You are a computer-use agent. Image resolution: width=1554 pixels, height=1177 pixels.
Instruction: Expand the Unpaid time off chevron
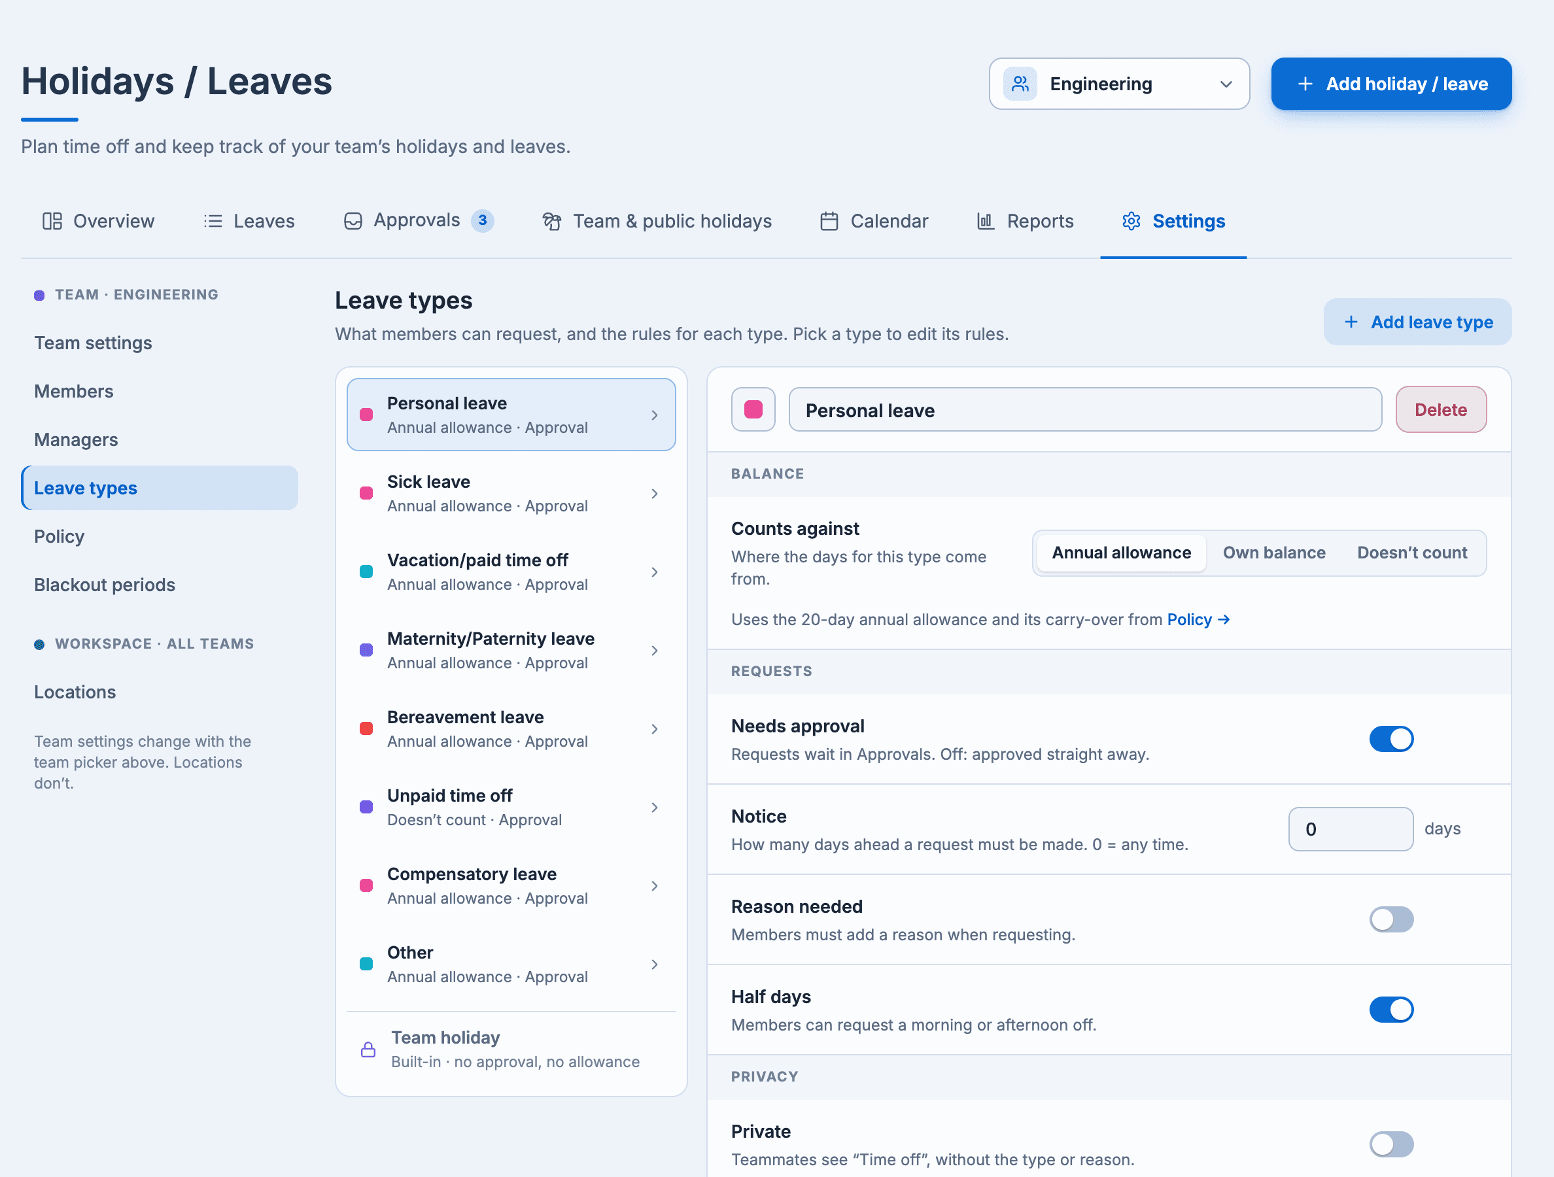point(654,808)
